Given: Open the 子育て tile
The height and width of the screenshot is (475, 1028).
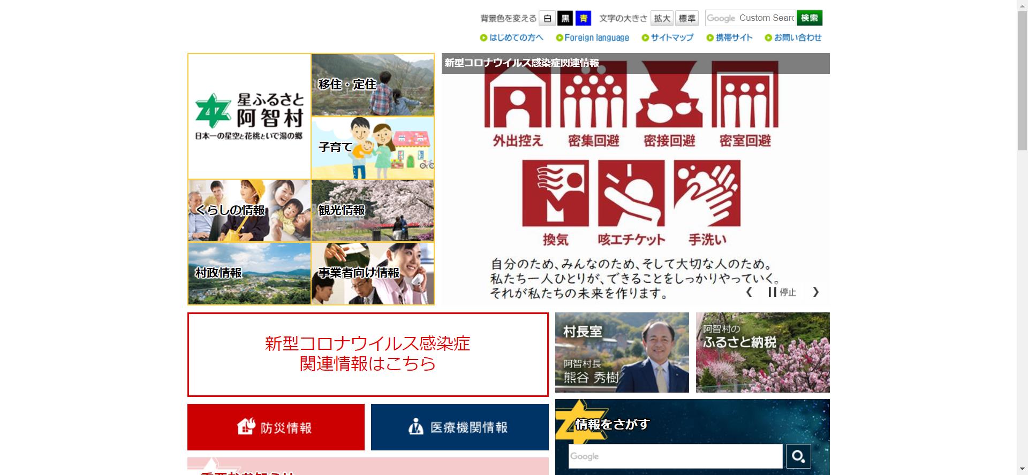Looking at the screenshot, I should (373, 148).
